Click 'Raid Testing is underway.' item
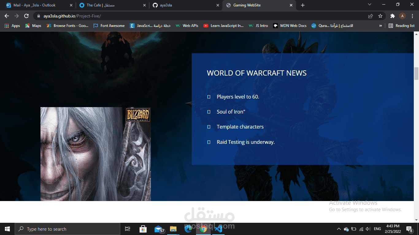The image size is (419, 235). tap(246, 142)
